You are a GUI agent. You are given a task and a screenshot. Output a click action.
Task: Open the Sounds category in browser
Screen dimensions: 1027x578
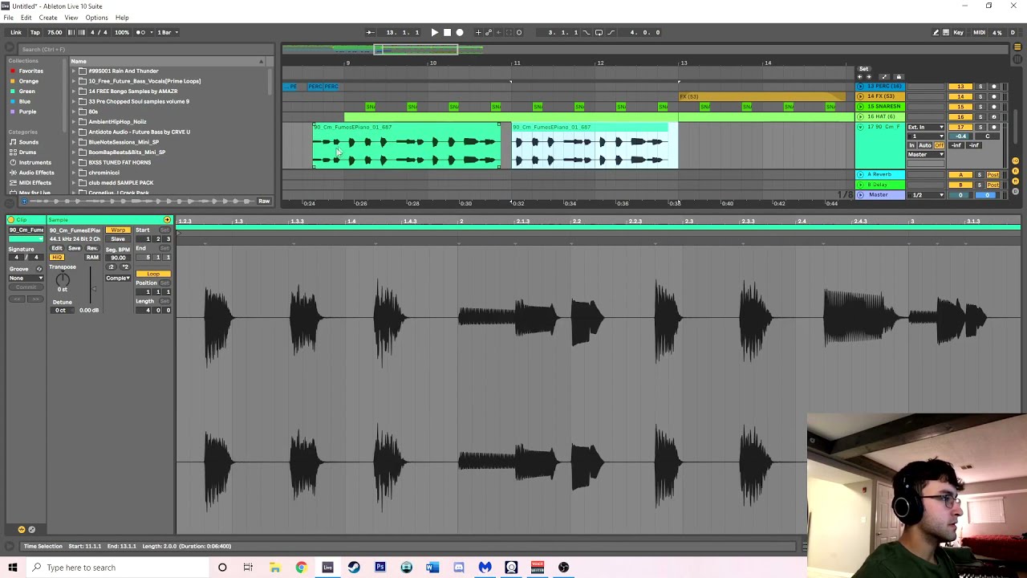point(29,142)
